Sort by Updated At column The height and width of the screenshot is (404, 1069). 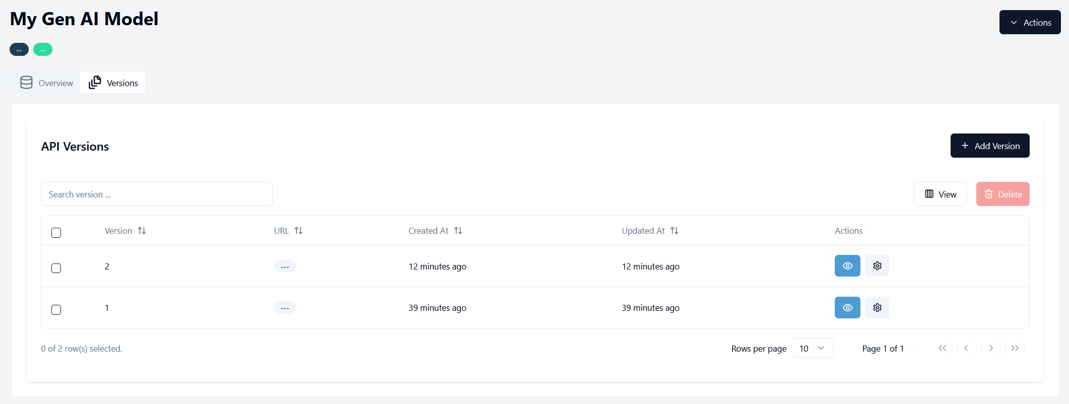(x=674, y=231)
